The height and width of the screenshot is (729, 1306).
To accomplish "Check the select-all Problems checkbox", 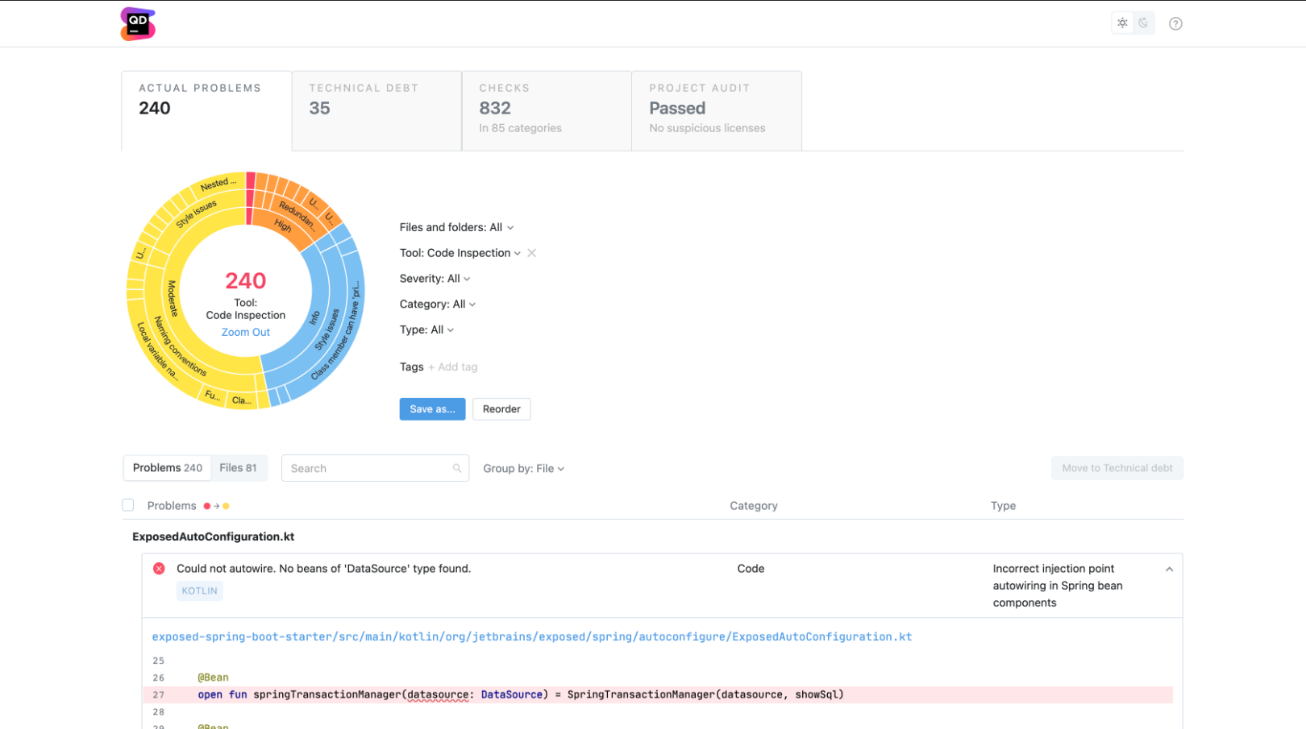I will (128, 505).
